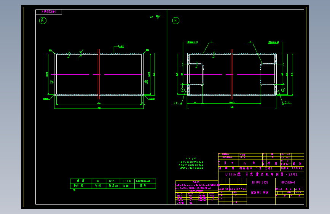Select the red break line in view A

click(99, 74)
